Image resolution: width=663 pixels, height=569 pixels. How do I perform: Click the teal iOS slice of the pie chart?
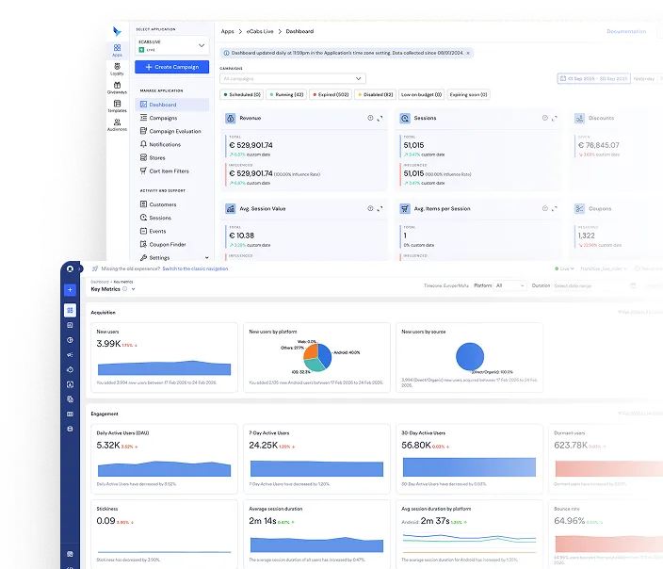pyautogui.click(x=313, y=365)
